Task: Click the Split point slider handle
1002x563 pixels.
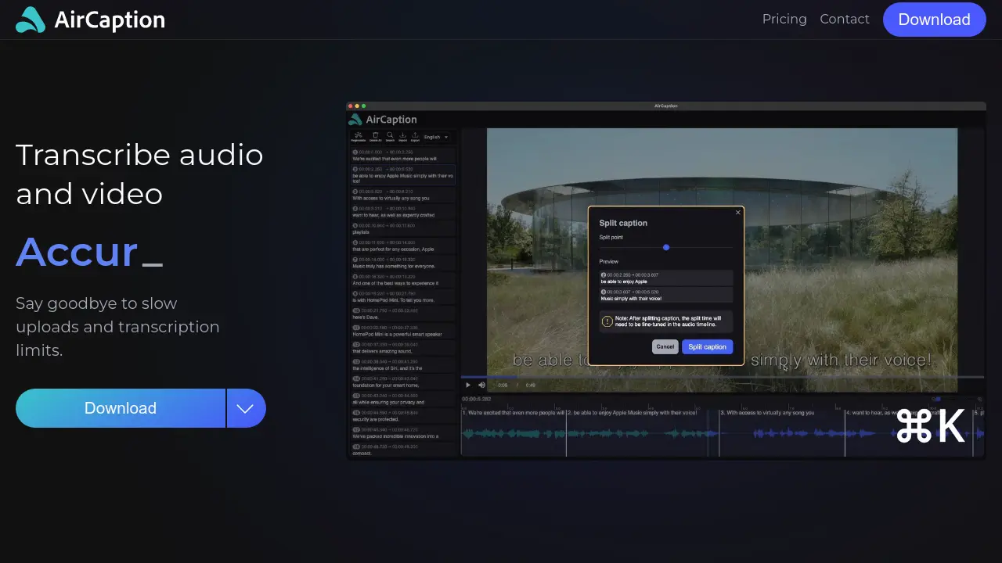Action: [666, 247]
